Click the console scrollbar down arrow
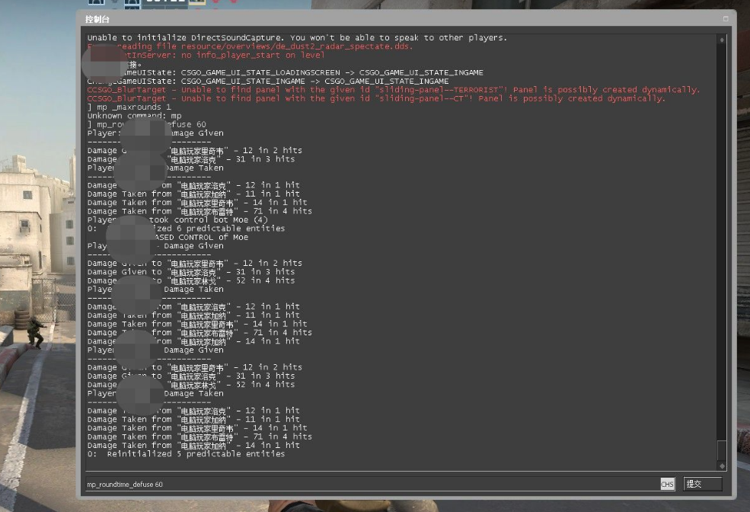The width and height of the screenshot is (750, 512). point(722,466)
